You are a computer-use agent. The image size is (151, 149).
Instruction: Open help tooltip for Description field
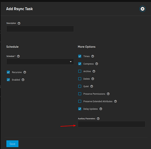pyautogui.click(x=19, y=23)
